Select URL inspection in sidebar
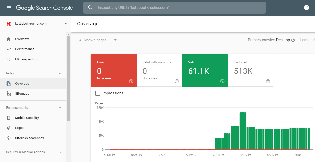 pyautogui.click(x=33, y=59)
